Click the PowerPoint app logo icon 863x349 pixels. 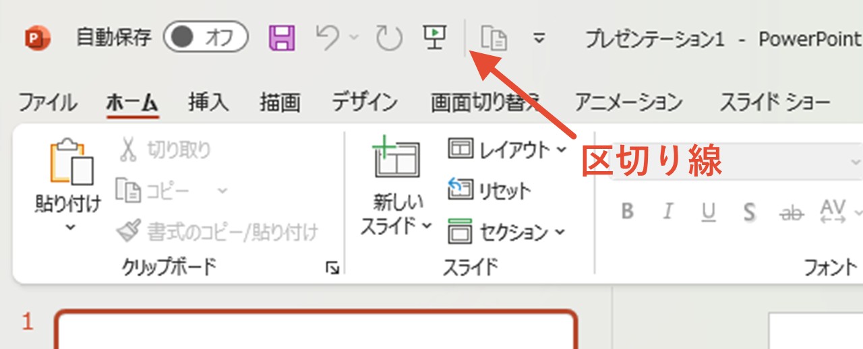point(37,38)
